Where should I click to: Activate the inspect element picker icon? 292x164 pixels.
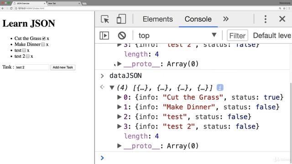tap(105, 19)
